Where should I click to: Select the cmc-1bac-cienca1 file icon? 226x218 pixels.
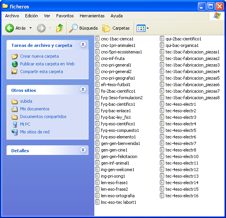tap(97, 39)
